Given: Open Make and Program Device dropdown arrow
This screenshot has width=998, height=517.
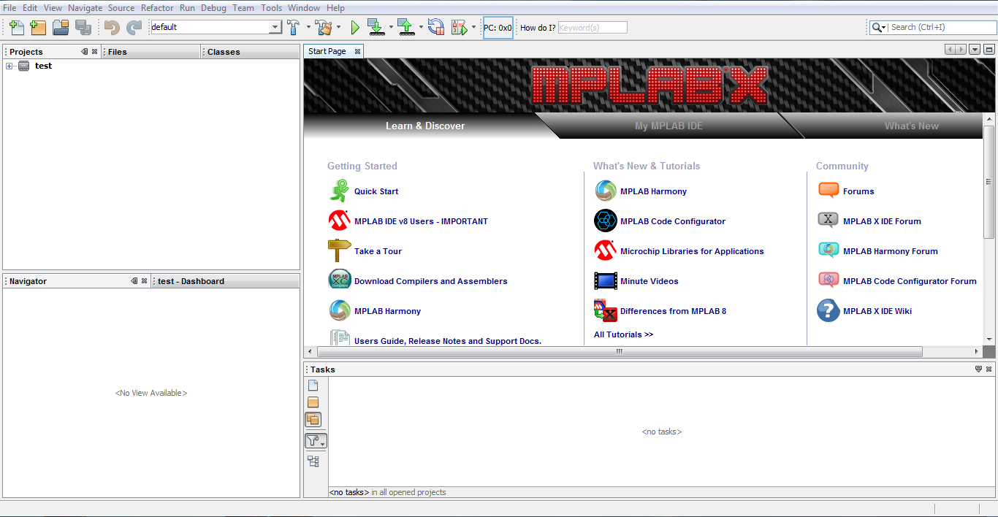Looking at the screenshot, I should point(391,28).
